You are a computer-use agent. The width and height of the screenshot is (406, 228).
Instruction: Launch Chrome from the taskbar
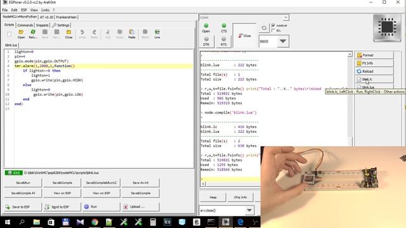click(95, 222)
